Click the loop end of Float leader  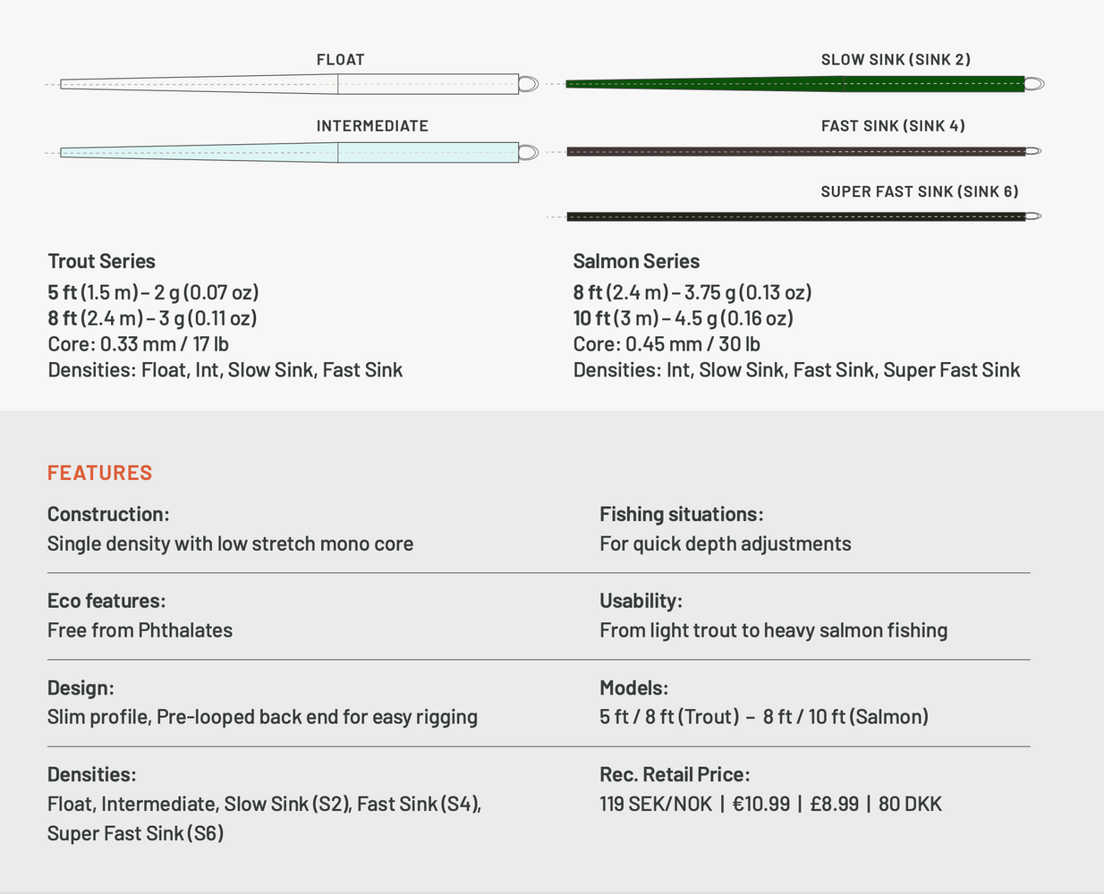(528, 84)
